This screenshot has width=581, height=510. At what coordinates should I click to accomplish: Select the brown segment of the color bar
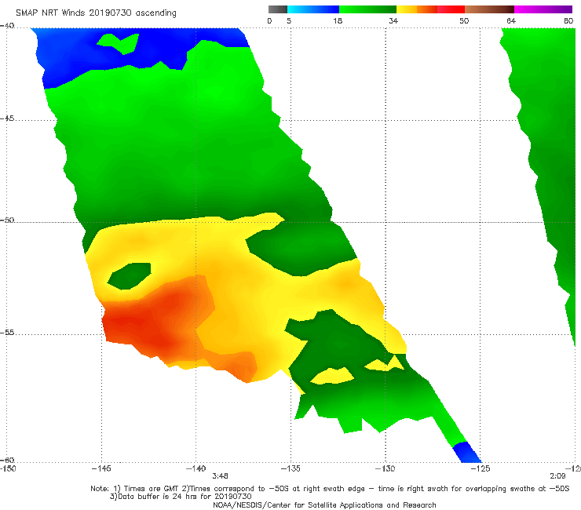click(489, 9)
